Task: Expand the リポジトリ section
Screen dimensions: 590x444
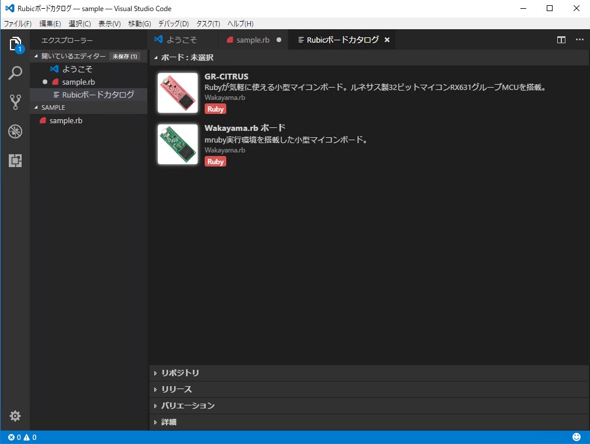Action: (369, 373)
